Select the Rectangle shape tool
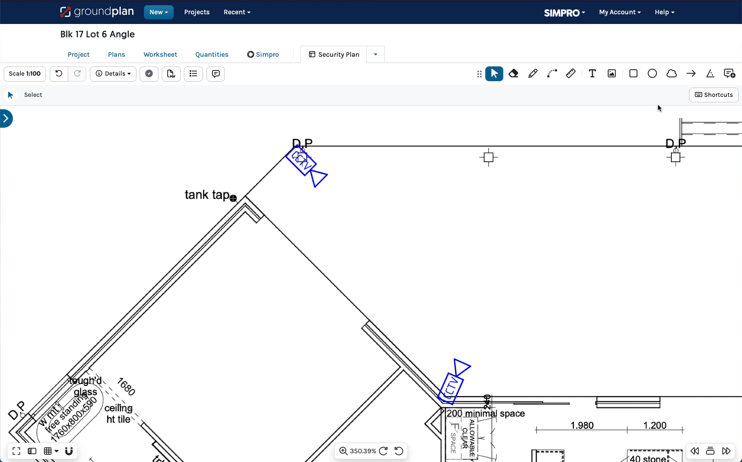 pos(633,74)
